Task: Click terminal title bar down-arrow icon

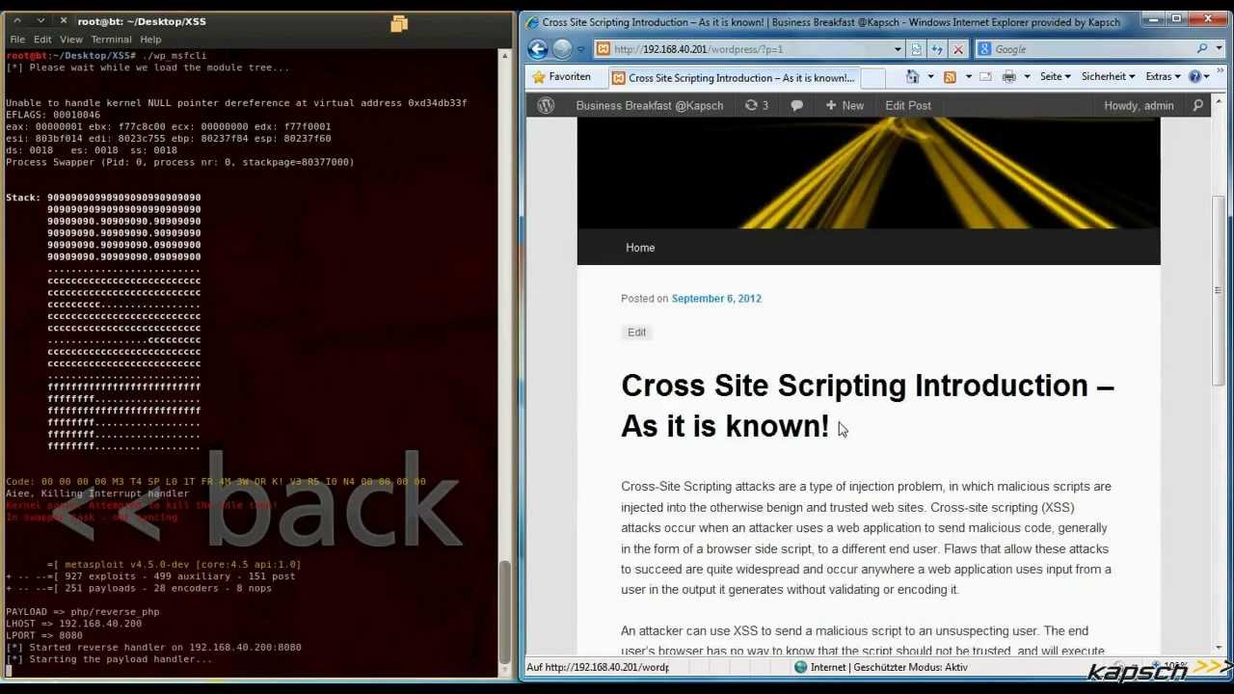Action: click(x=40, y=20)
